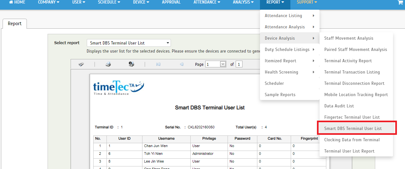Click the Total User(s) label
Screen dimensions: 405x169
pos(246,127)
